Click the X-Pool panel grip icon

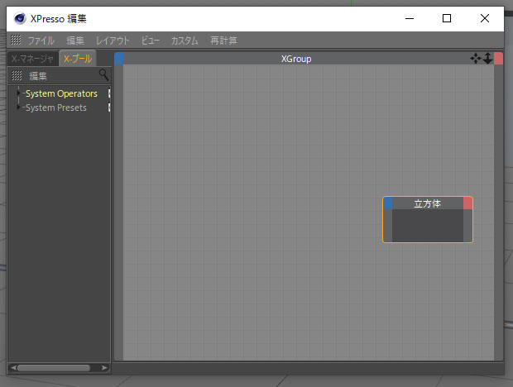17,75
